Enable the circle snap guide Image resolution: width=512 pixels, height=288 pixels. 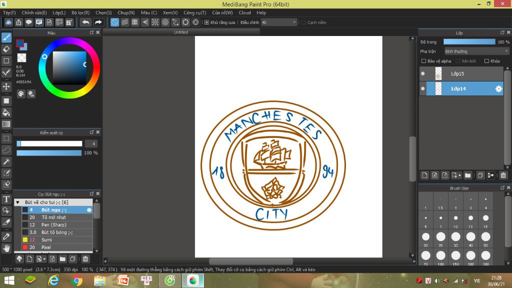pyautogui.click(x=165, y=22)
